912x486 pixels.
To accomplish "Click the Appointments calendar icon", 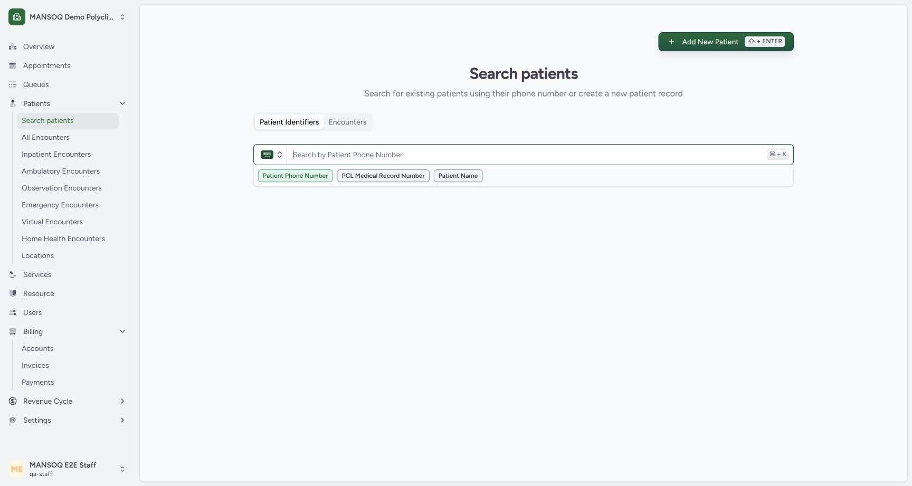I will coord(13,65).
